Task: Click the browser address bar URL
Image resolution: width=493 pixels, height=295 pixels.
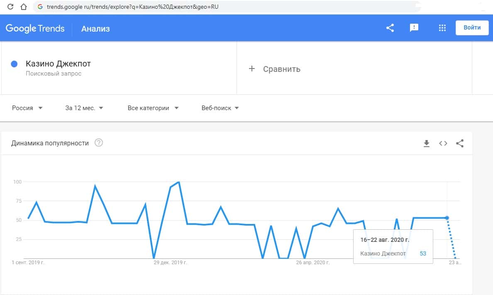Action: click(x=133, y=7)
